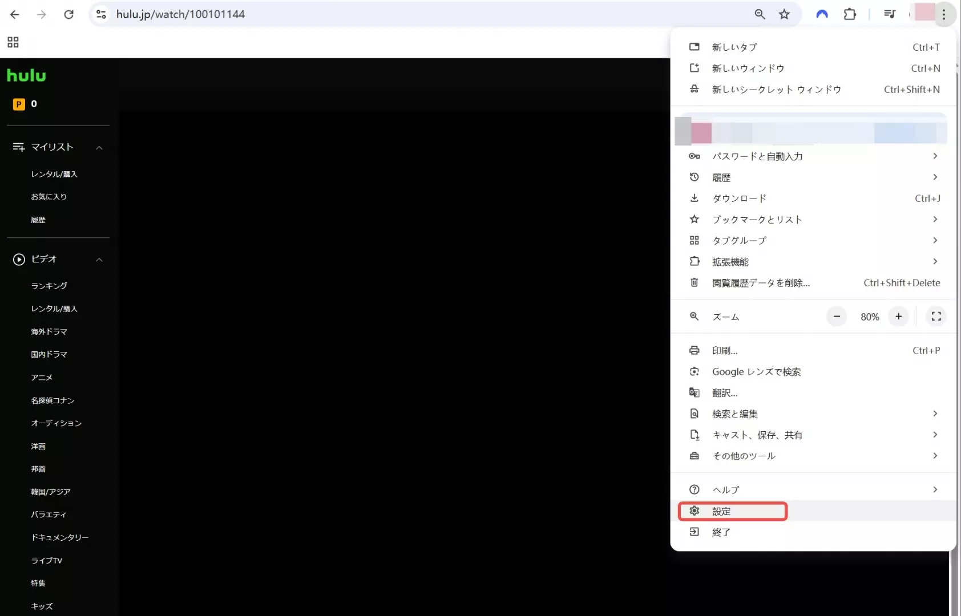Image resolution: width=961 pixels, height=616 pixels.
Task: Expand the 履歴 submenu in Chrome menu
Action: point(813,177)
